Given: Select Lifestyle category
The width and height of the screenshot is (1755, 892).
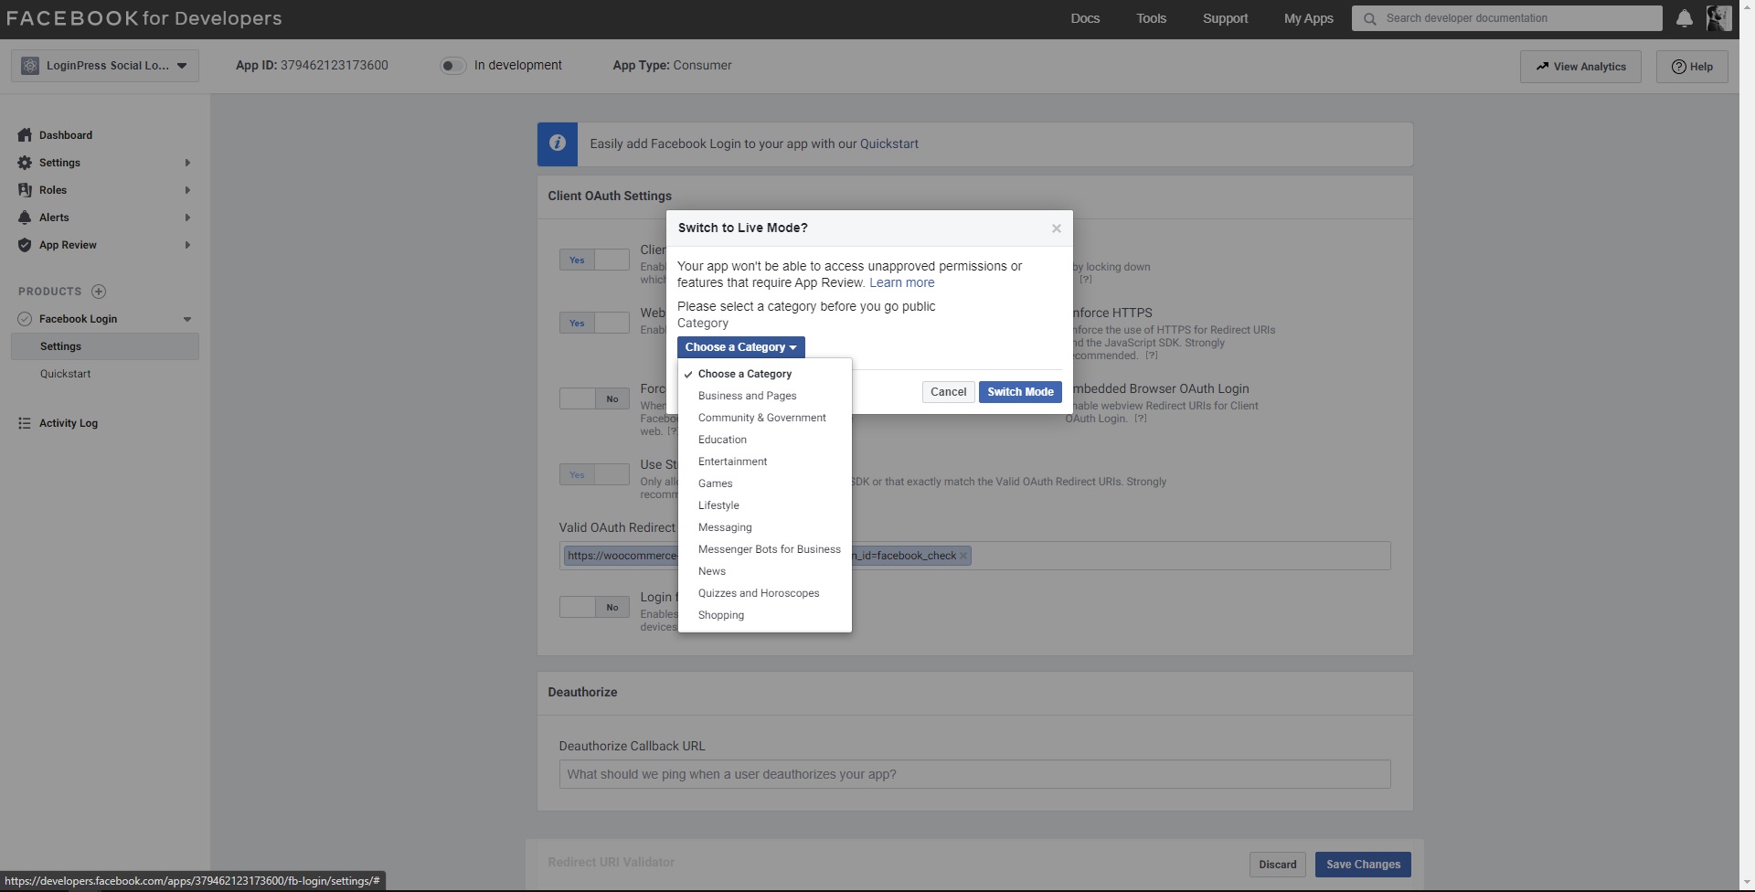Looking at the screenshot, I should [x=765, y=505].
